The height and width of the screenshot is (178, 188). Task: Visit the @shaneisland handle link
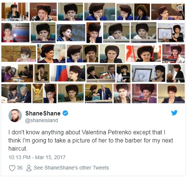pyautogui.click(x=41, y=120)
